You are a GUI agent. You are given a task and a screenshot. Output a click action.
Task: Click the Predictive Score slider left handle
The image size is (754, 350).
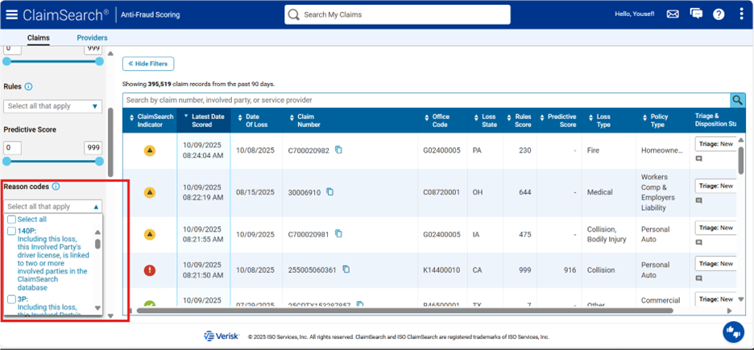pos(6,161)
